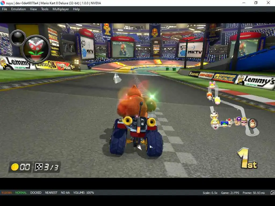275x206 pixels.
Task: Click the Scale: 0.5x status text
Action: [210, 193]
